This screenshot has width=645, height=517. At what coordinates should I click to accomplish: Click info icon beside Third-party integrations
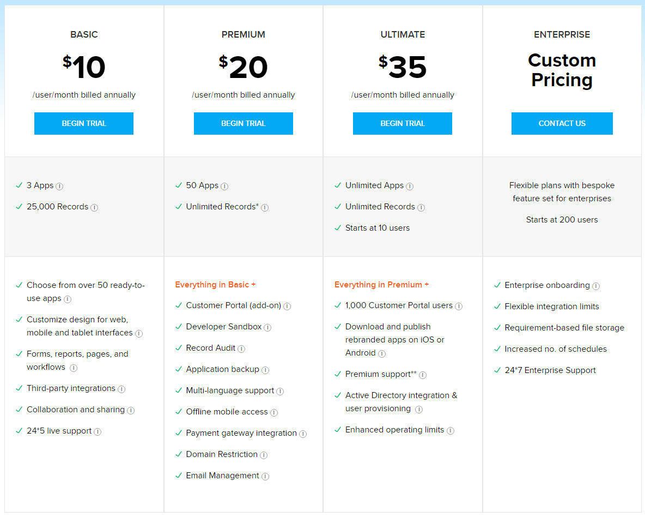[x=121, y=389]
